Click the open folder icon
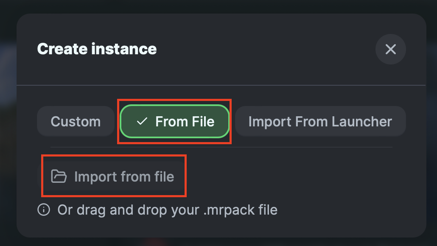This screenshot has height=246, width=437. pyautogui.click(x=59, y=176)
